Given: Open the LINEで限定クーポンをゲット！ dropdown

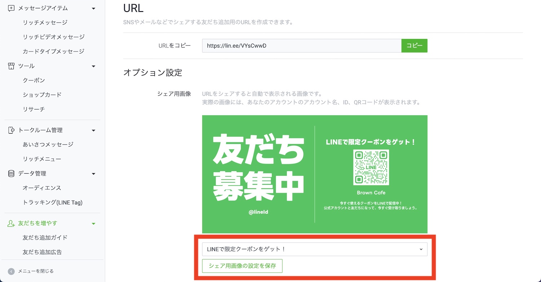Looking at the screenshot, I should [315, 249].
